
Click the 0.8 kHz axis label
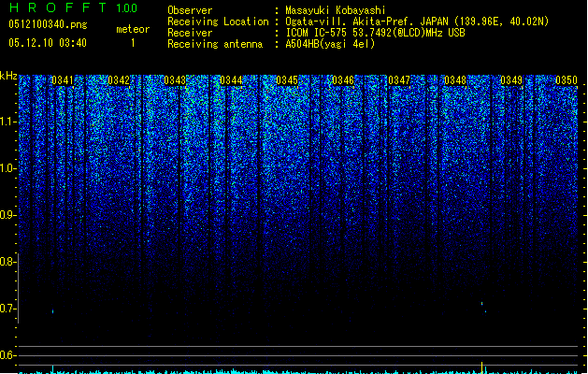click(x=8, y=262)
